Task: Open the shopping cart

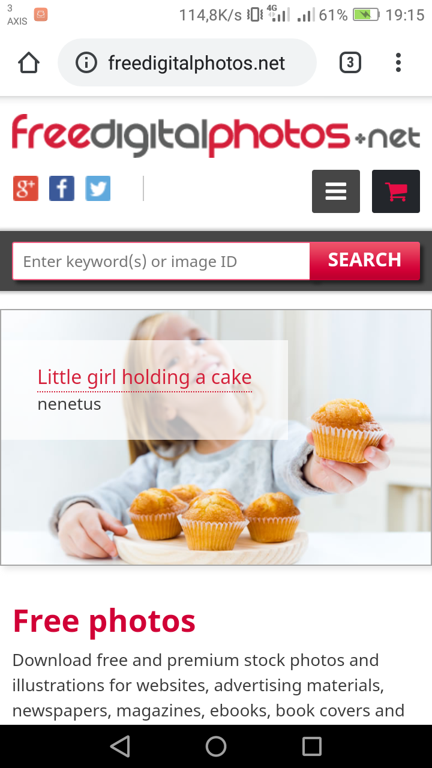Action: [x=396, y=191]
